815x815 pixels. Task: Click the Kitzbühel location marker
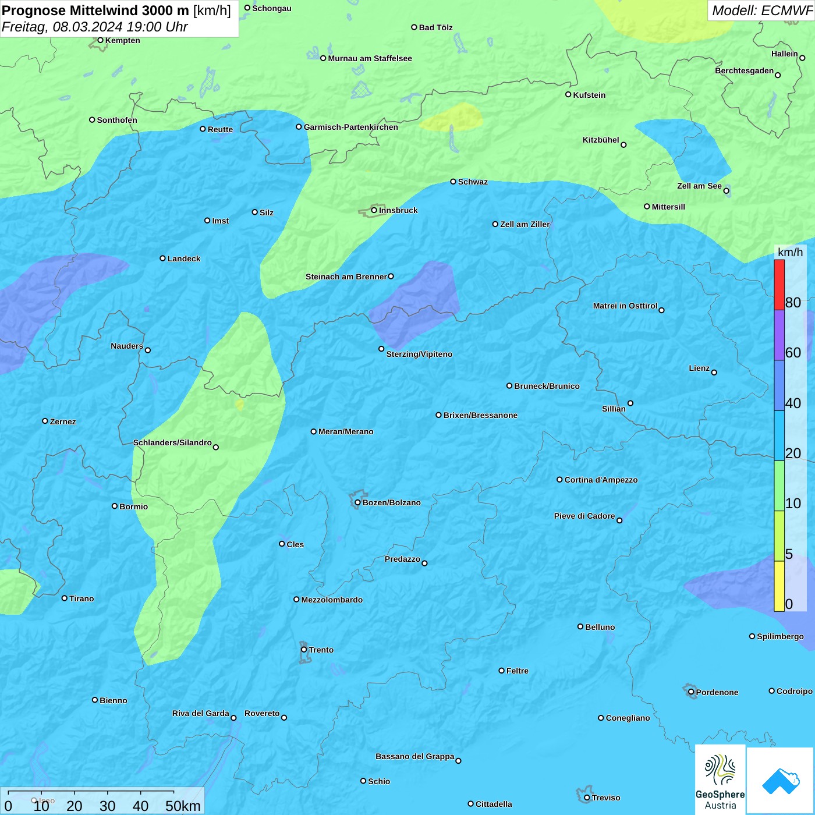[623, 145]
